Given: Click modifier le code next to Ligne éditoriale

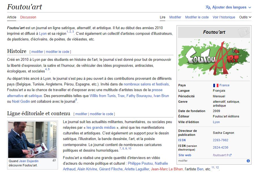Looking at the screenshot, I should point(102,114).
